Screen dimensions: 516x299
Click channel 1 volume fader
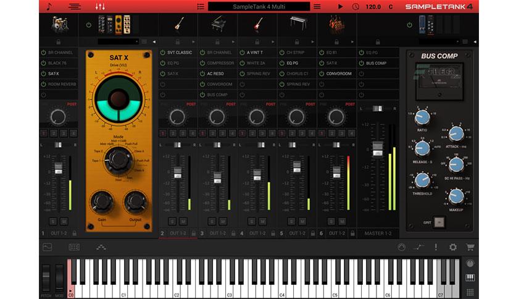coord(58,168)
